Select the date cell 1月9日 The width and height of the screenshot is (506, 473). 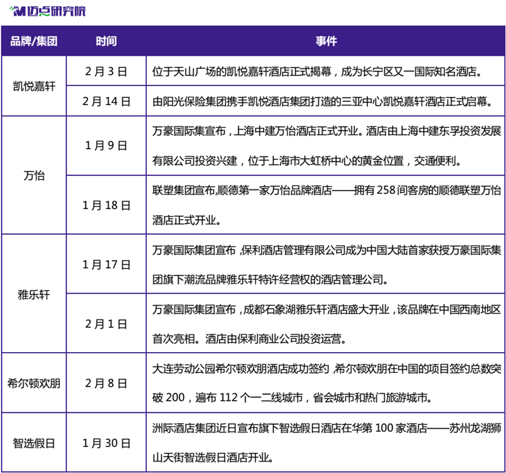[x=106, y=146]
